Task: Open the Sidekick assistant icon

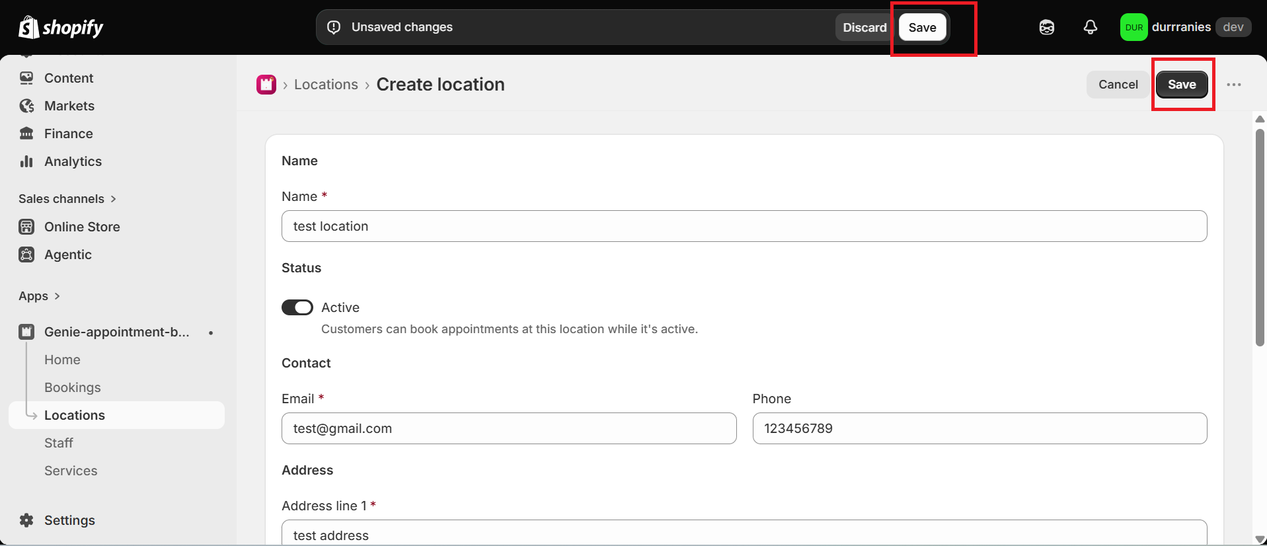Action: (x=1047, y=27)
